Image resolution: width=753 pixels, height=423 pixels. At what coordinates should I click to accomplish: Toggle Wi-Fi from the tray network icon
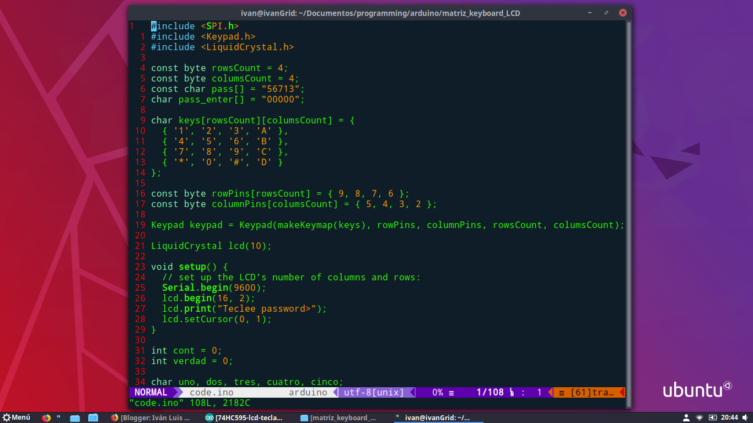point(699,417)
